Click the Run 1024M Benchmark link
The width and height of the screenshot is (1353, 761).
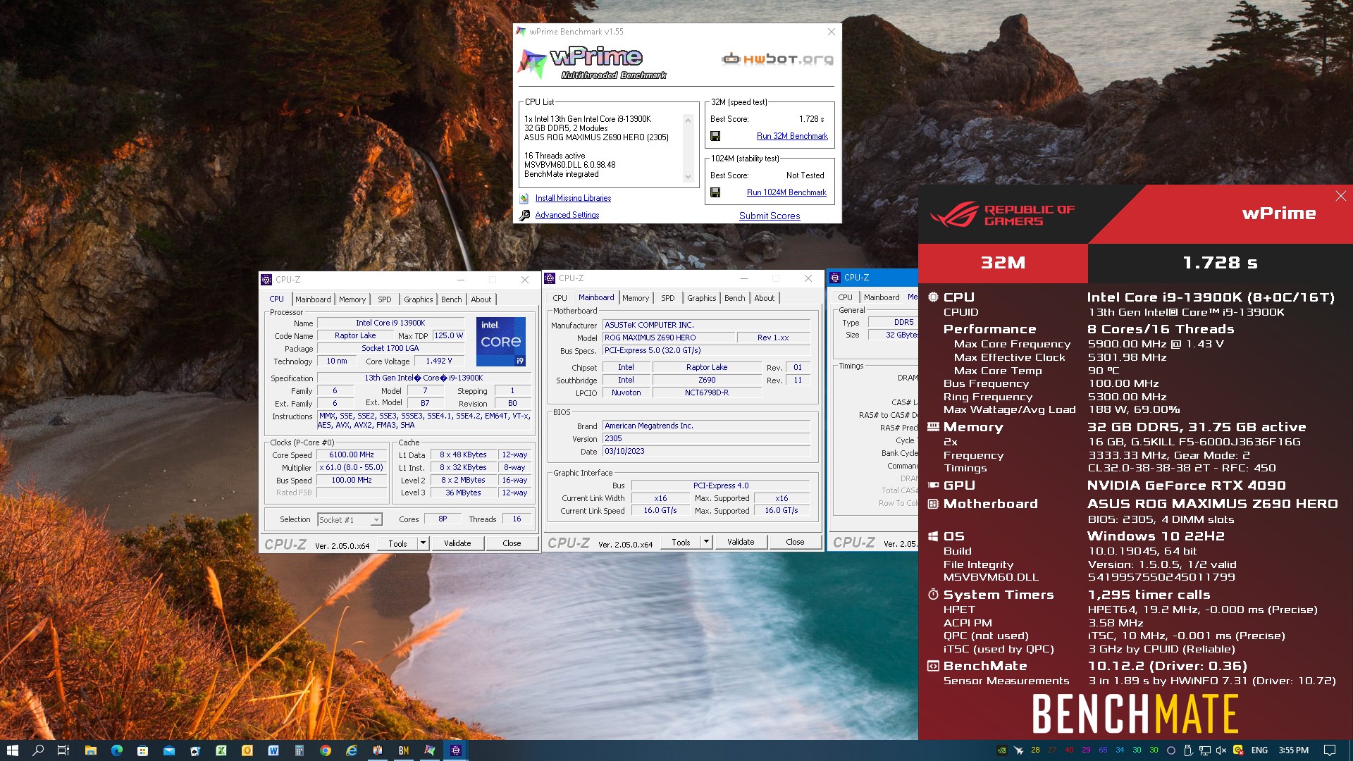[x=786, y=192]
